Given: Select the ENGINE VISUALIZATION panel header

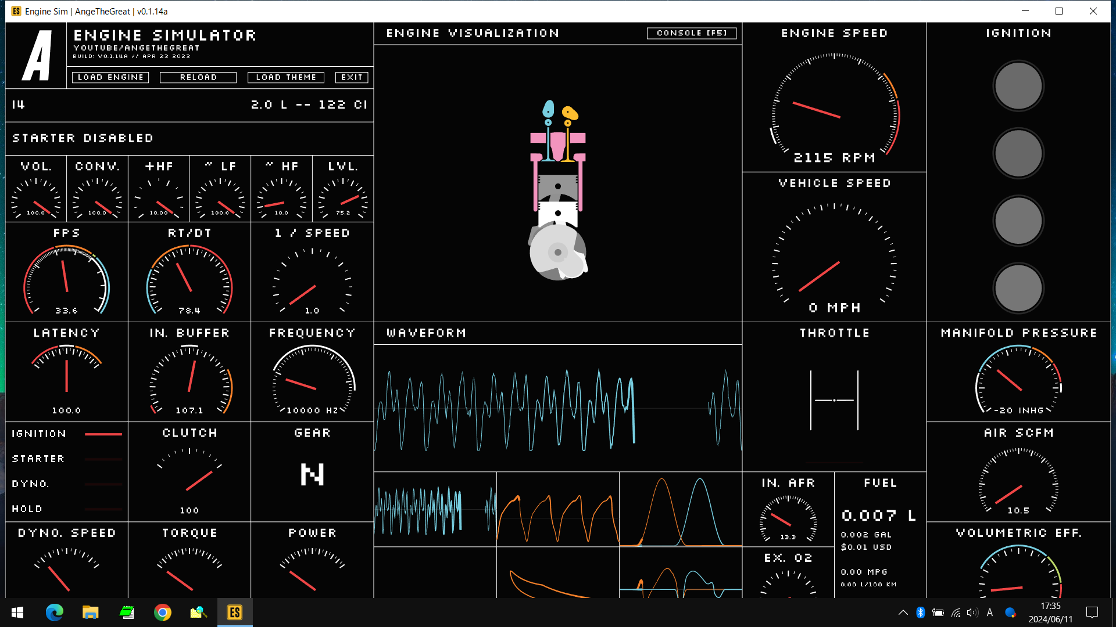Looking at the screenshot, I should pos(473,33).
